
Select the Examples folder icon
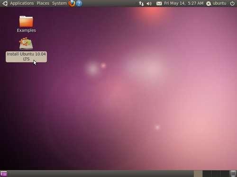point(26,21)
